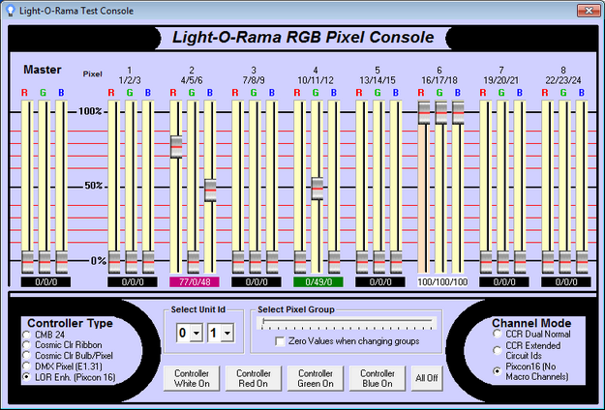Choose CCR Extended Circuit Ids mode
605x410 pixels.
tap(497, 350)
